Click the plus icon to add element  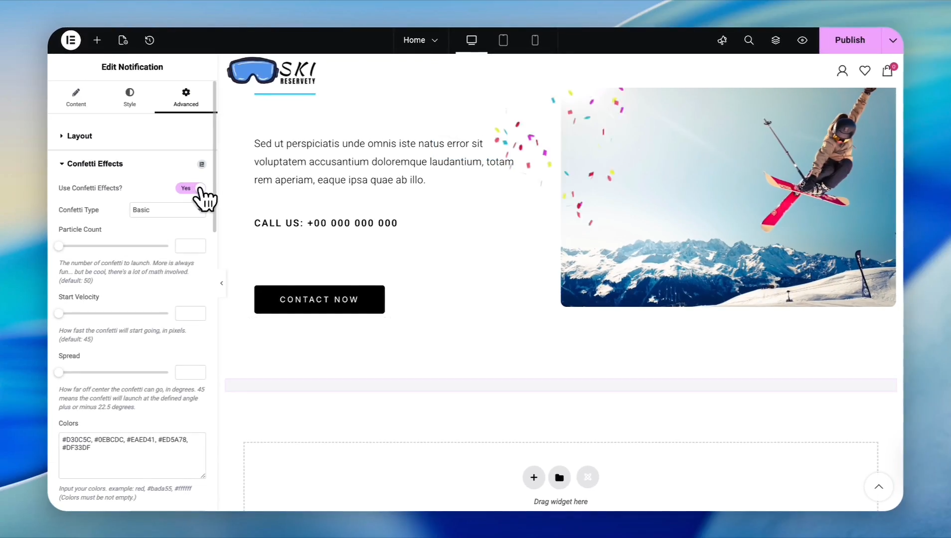[x=97, y=40]
